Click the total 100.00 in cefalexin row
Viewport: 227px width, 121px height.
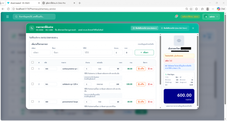(x=129, y=84)
